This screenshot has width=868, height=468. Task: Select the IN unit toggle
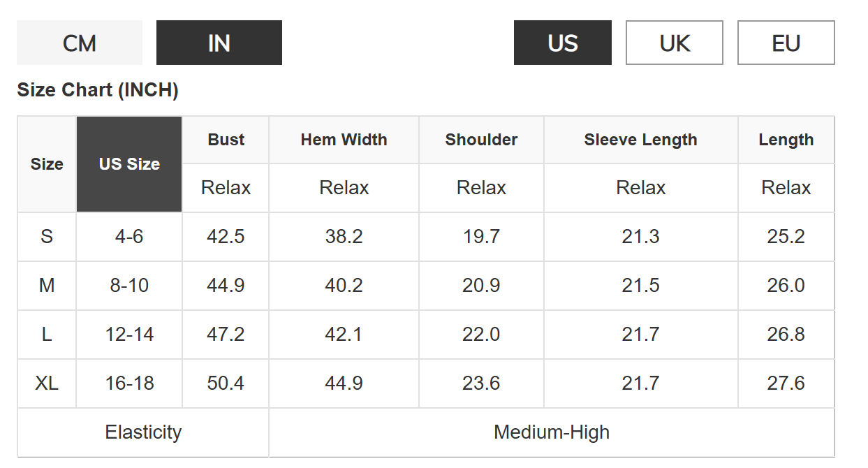219,43
